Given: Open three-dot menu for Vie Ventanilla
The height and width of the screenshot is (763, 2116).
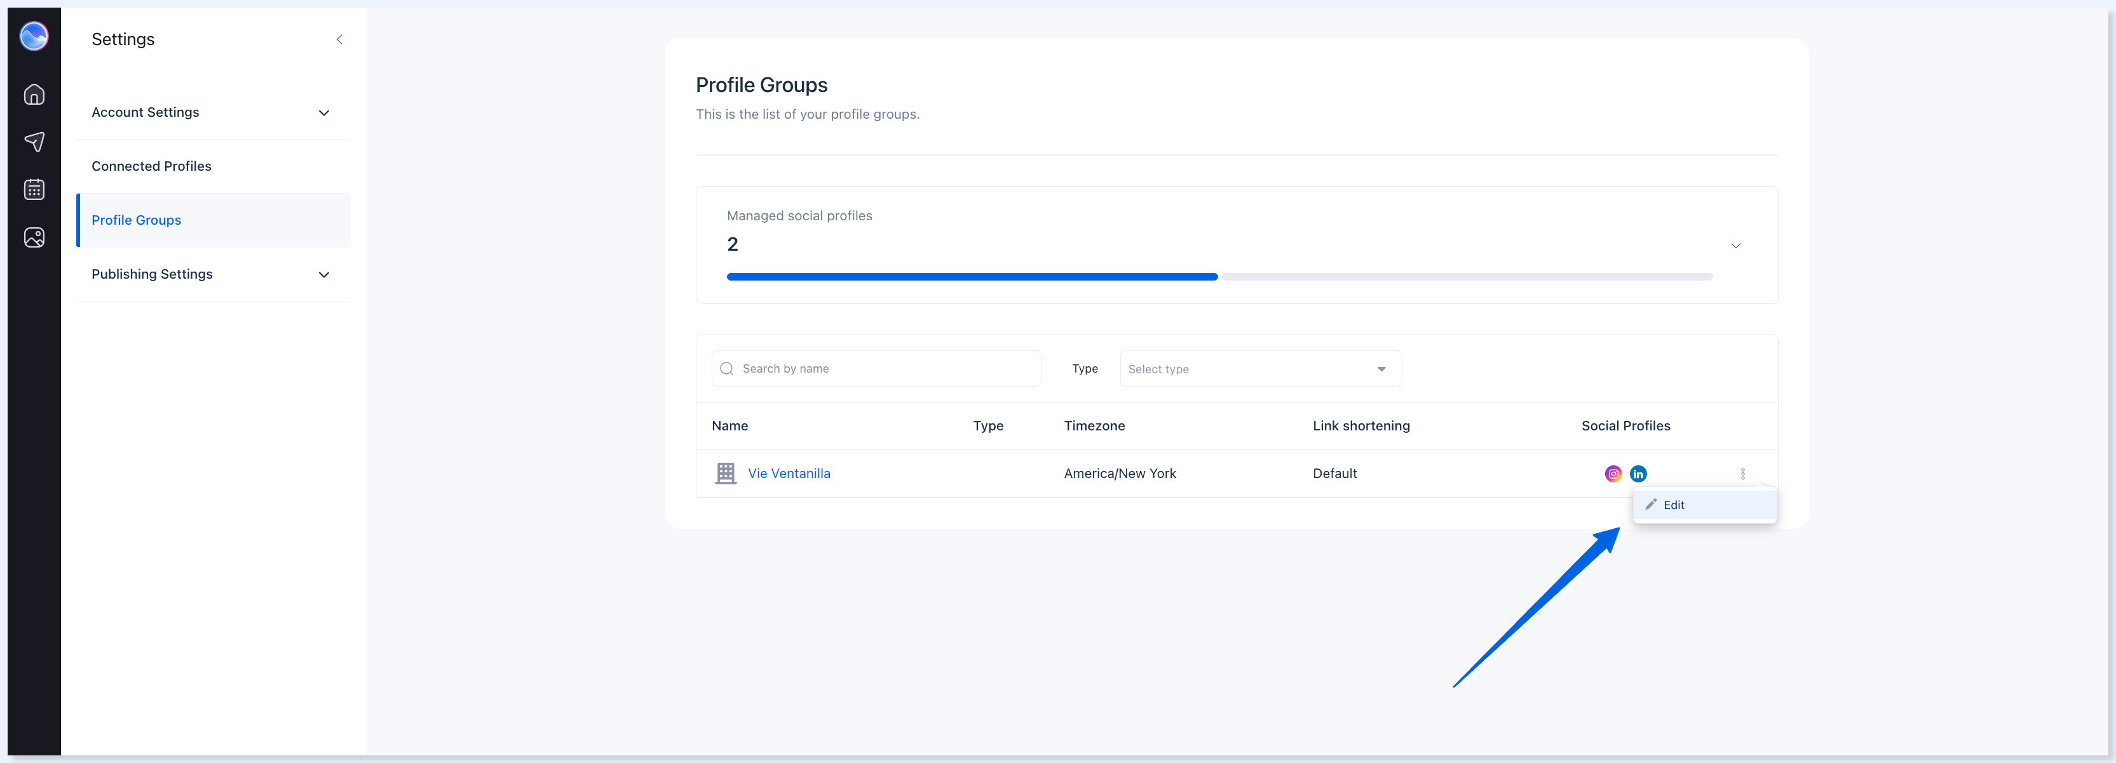Looking at the screenshot, I should (1742, 474).
